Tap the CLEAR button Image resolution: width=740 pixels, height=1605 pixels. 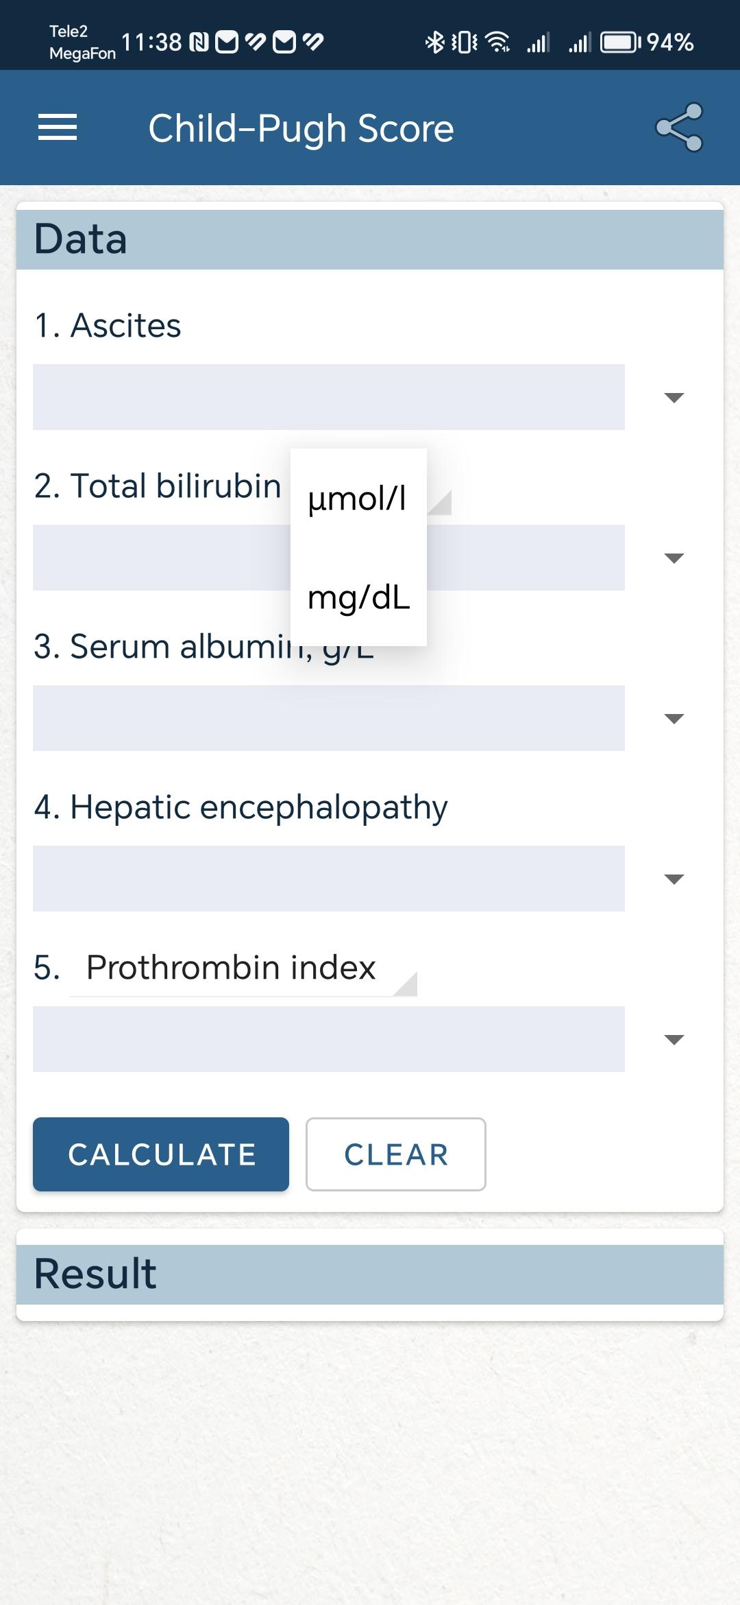[396, 1154]
